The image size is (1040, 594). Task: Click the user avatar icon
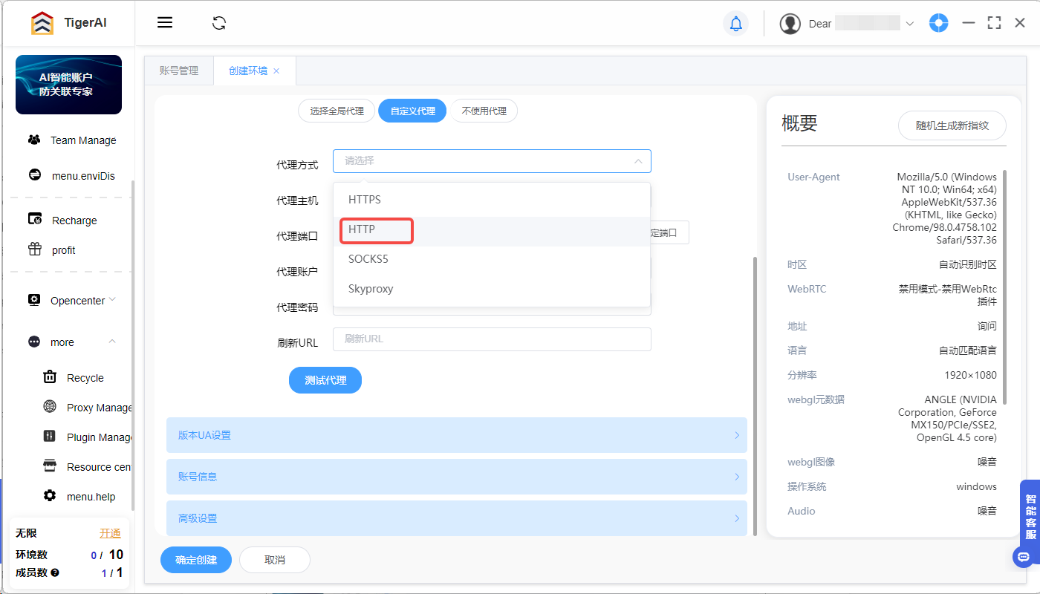(790, 23)
